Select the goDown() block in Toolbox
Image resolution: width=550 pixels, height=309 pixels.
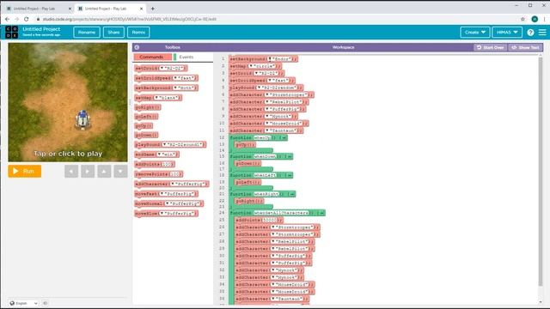[x=146, y=135]
